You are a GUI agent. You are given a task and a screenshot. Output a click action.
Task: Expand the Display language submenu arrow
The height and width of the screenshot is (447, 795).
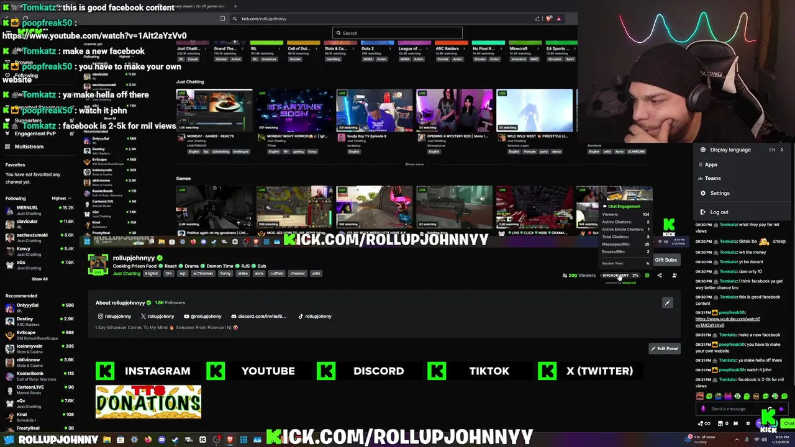[x=781, y=150]
